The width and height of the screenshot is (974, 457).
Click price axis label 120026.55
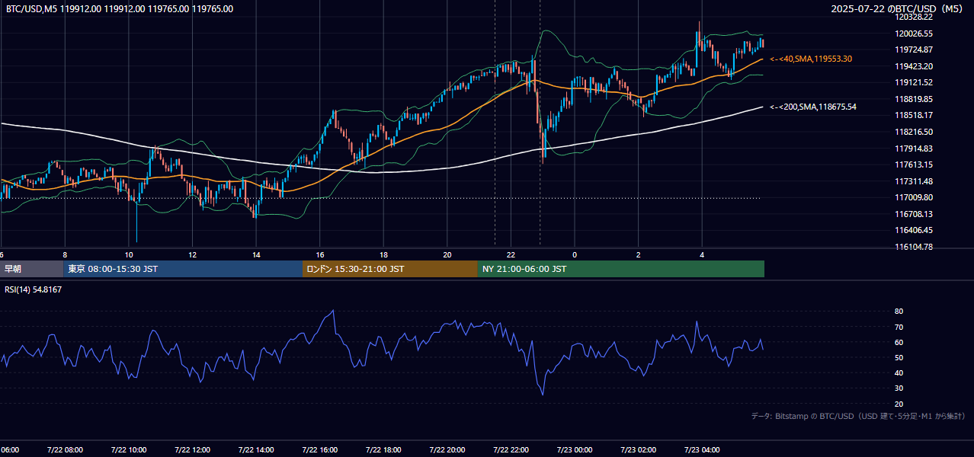[915, 34]
